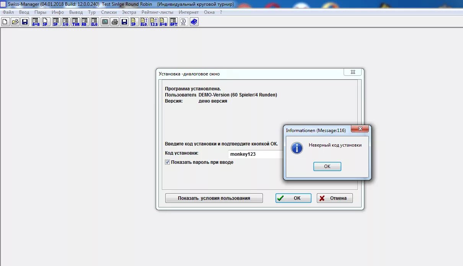Click 'Показать условия пользования' button
Viewport: 463px width, 266px height.
pos(214,198)
